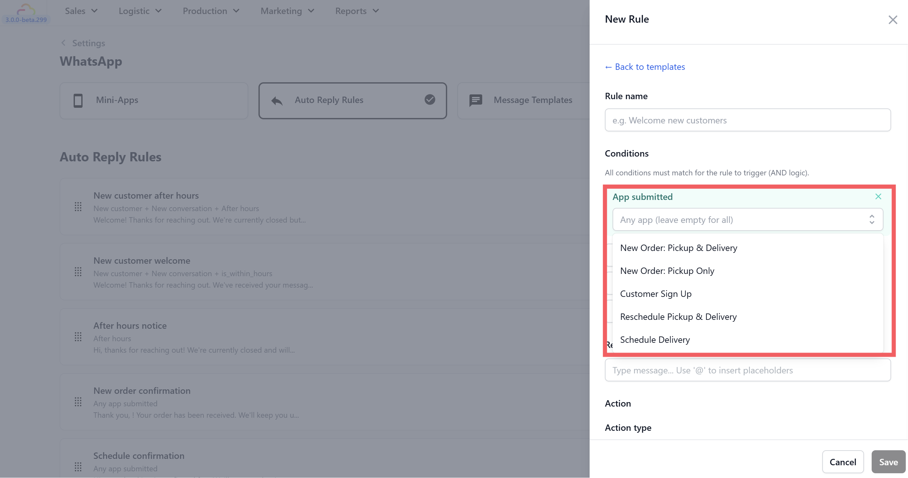Expand the Production menu
908x478 pixels.
[211, 11]
